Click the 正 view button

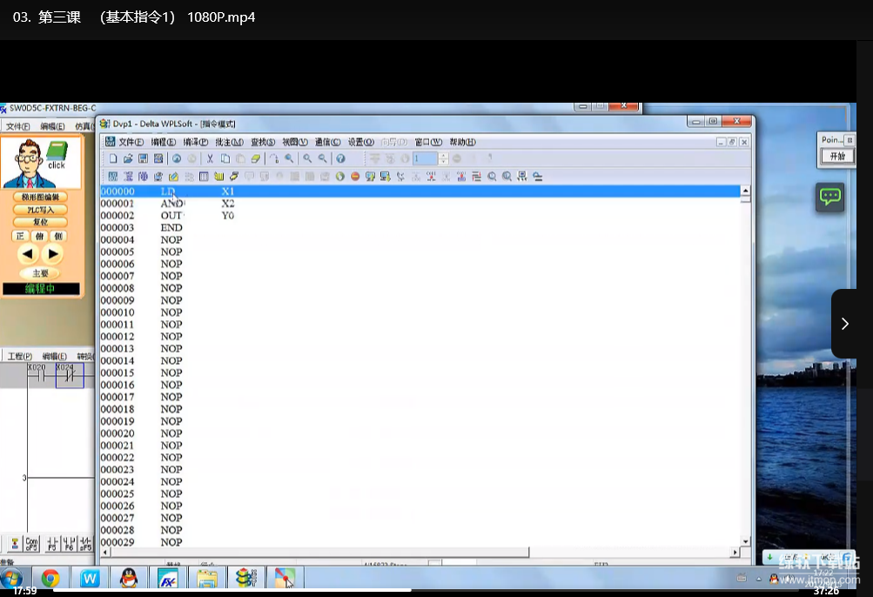coord(20,236)
